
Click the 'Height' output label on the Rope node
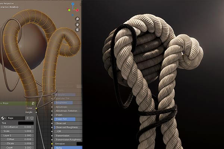coord(29,112)
